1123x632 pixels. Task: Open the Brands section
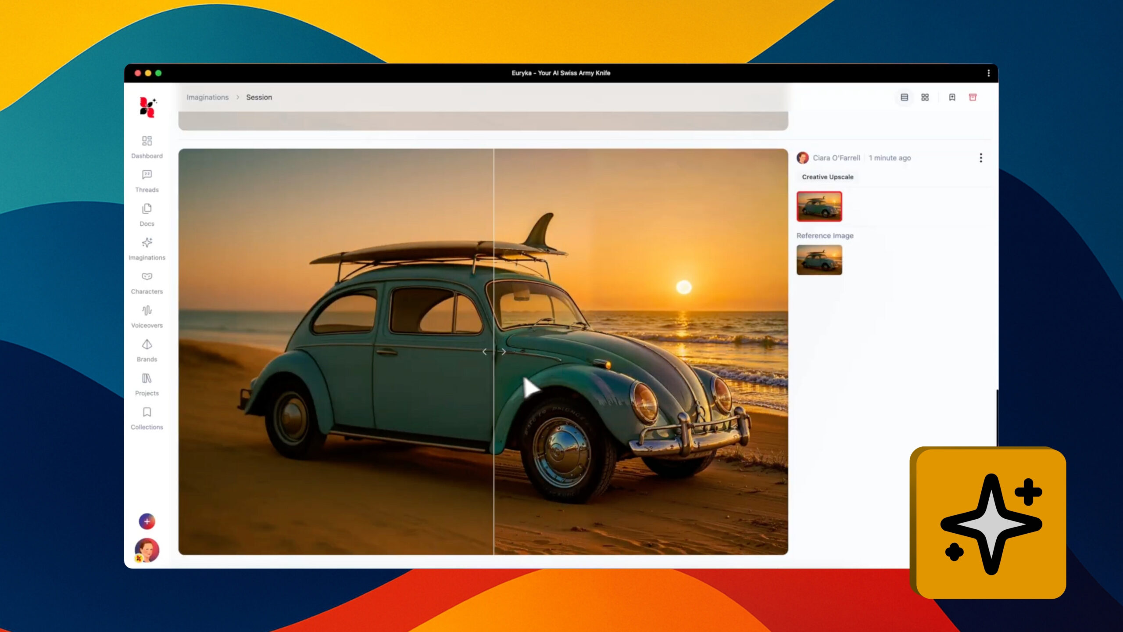[147, 345]
